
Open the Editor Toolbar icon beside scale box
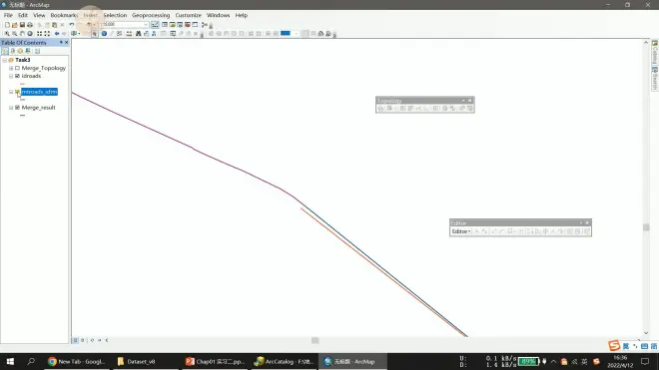point(155,25)
